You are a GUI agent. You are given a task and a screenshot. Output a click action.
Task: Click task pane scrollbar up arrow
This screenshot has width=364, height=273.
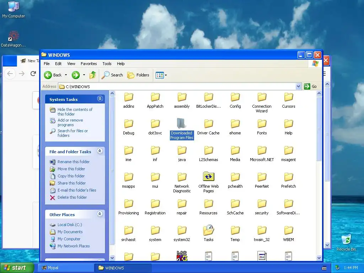coord(112,93)
